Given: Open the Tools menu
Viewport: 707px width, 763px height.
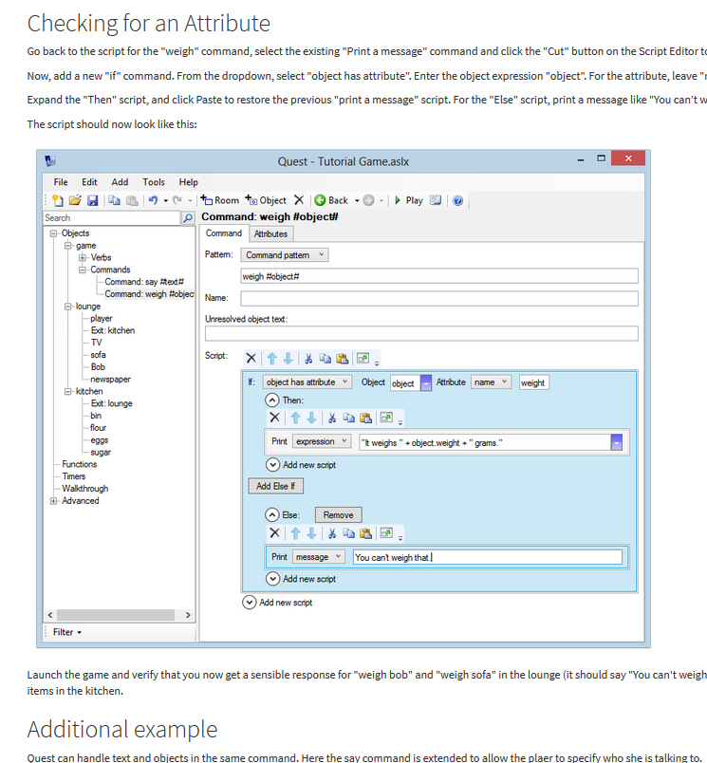Looking at the screenshot, I should click(154, 182).
